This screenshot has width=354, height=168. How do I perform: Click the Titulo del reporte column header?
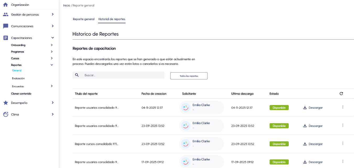point(86,94)
